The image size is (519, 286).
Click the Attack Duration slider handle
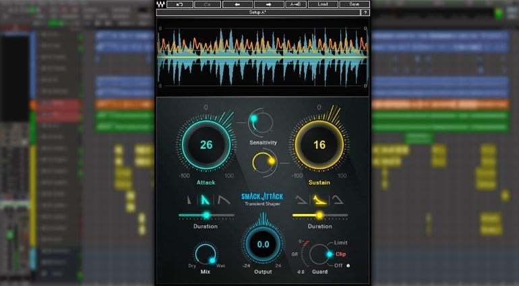(x=206, y=215)
